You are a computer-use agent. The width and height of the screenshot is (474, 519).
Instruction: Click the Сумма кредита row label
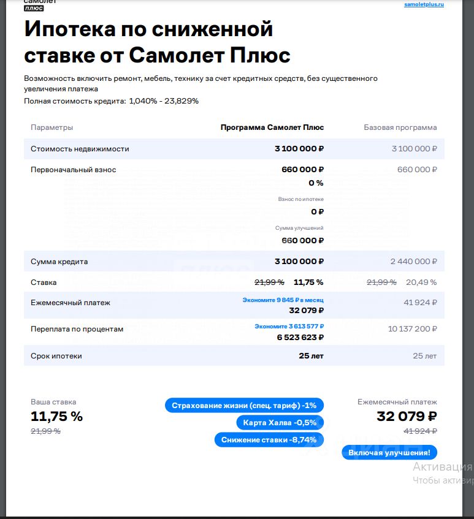pyautogui.click(x=59, y=262)
